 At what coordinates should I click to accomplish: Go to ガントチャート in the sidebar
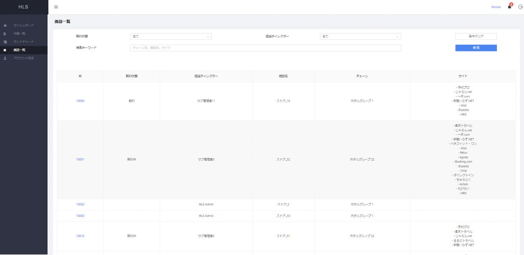click(x=23, y=42)
